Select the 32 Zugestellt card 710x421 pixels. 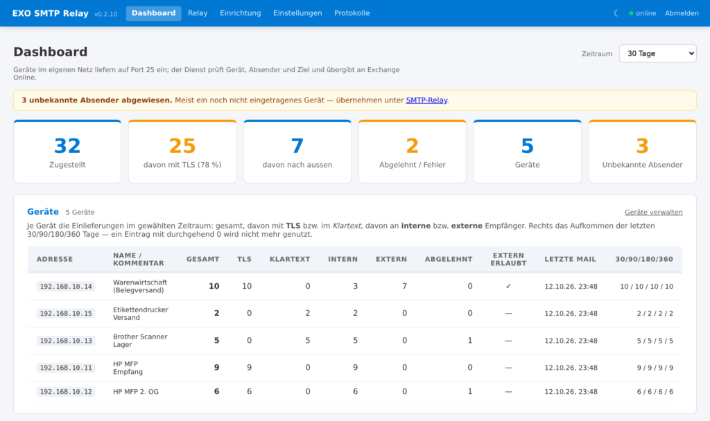(x=67, y=152)
